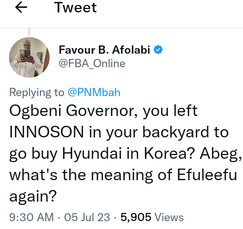
Task: Open the @FBA_Online handle
Action: [92, 63]
